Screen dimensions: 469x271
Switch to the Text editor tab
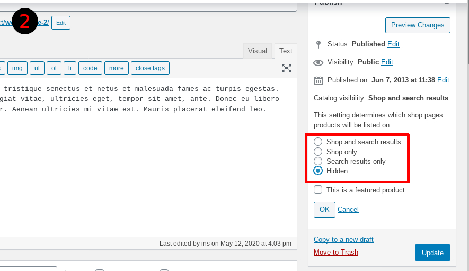coord(286,51)
